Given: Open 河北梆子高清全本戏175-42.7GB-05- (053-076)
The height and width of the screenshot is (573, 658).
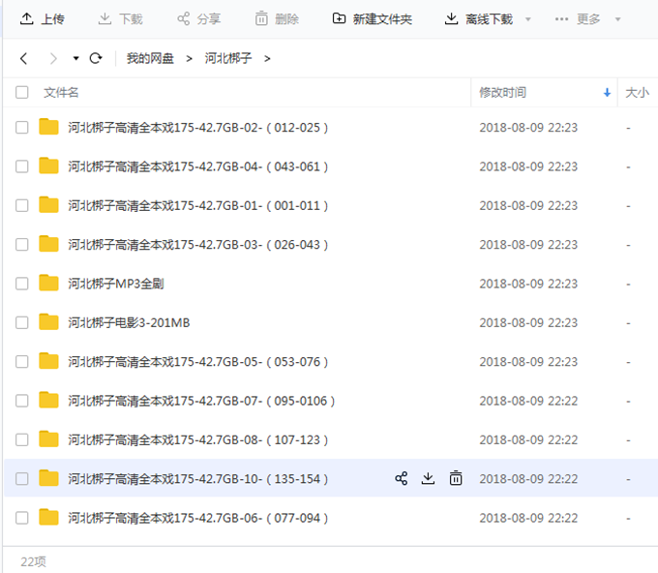Looking at the screenshot, I should (198, 361).
